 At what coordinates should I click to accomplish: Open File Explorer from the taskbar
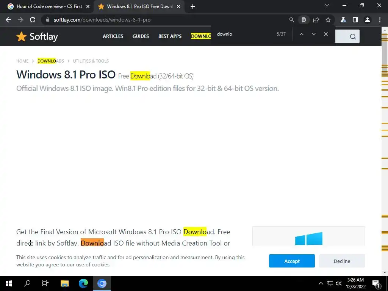(x=64, y=283)
